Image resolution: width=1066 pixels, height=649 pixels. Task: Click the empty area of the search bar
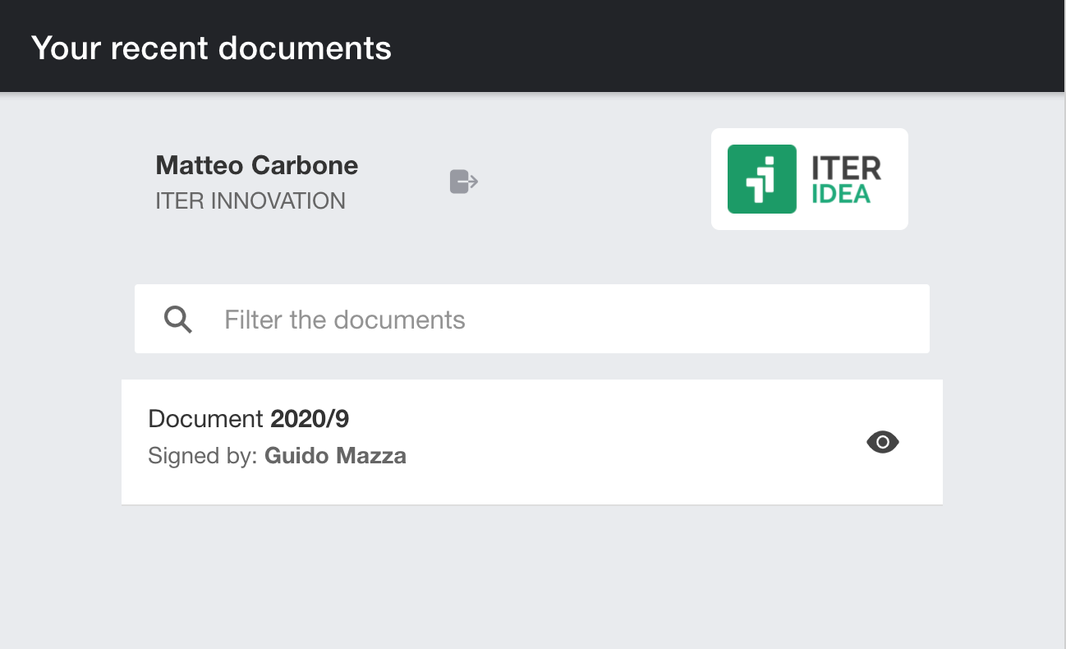point(698,320)
